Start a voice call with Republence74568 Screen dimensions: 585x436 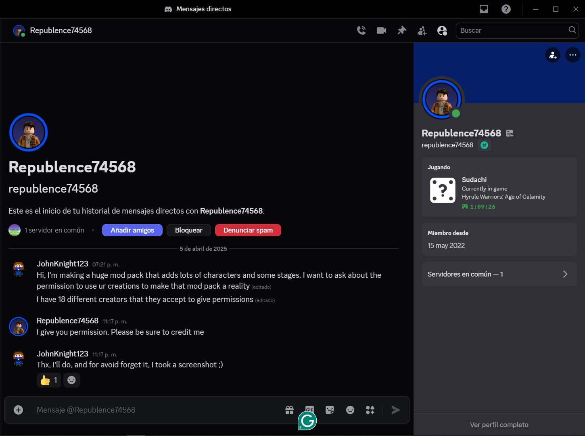tap(361, 30)
